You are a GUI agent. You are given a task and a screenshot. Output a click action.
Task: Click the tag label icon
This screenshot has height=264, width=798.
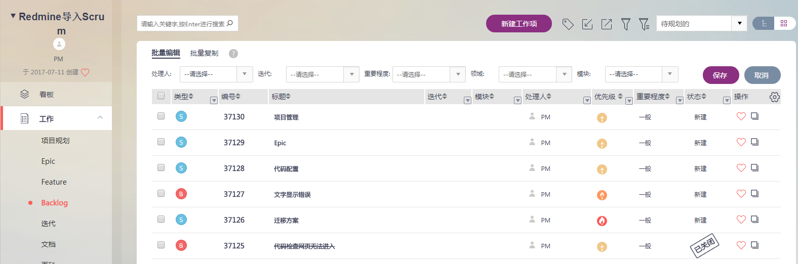[x=568, y=24]
